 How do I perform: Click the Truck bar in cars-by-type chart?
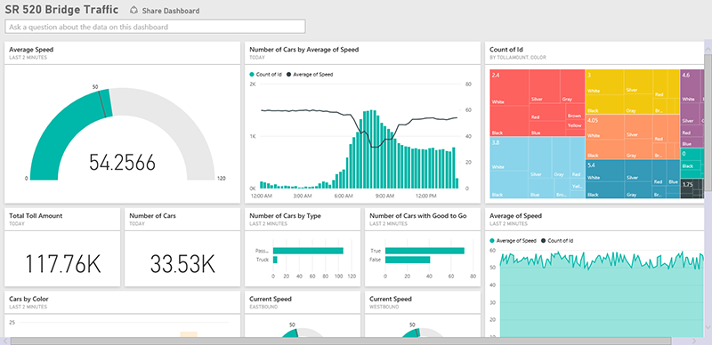coord(275,260)
